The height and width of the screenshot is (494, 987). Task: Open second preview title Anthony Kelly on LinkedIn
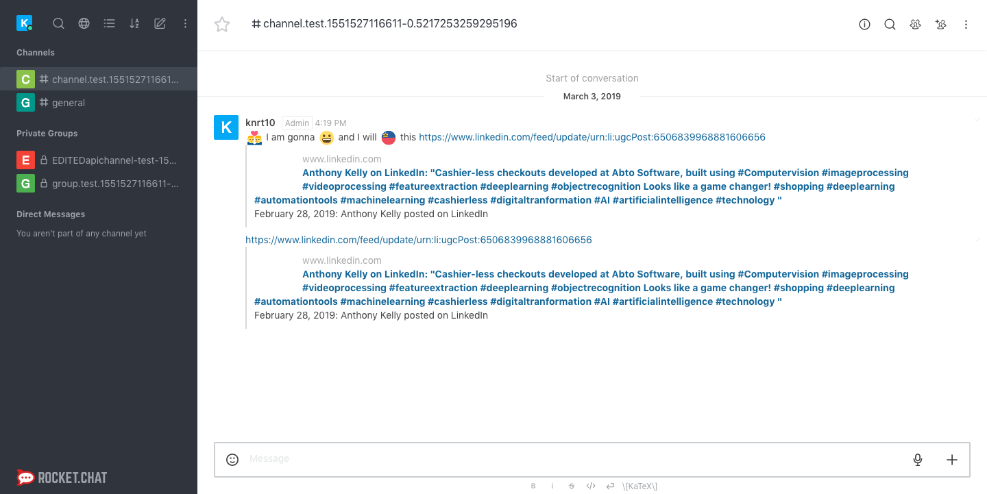point(581,288)
